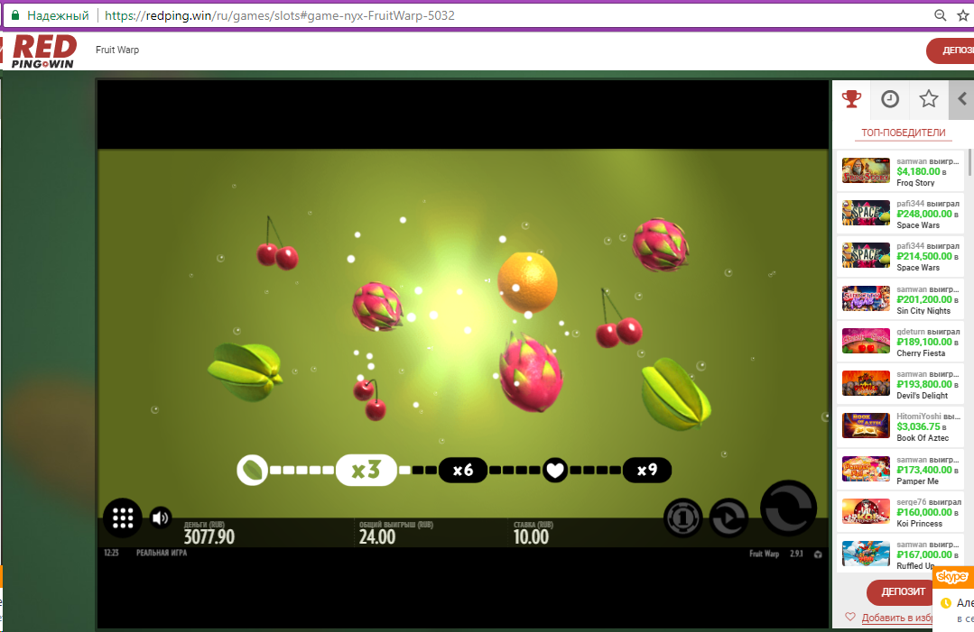Click the game clock showing 12:23
This screenshot has width=974, height=632.
111,553
